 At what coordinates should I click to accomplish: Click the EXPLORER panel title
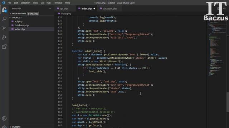(17, 9)
